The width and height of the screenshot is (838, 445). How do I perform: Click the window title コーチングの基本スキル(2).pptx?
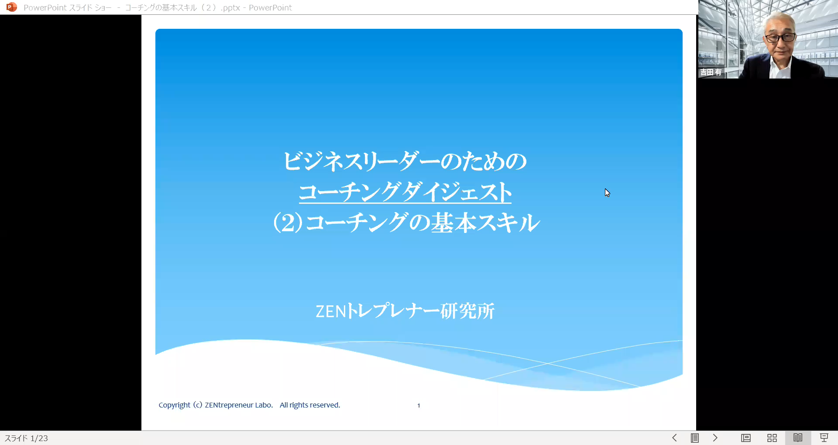pos(182,7)
